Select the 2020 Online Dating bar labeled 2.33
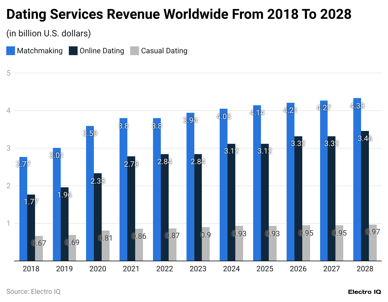 [98, 216]
